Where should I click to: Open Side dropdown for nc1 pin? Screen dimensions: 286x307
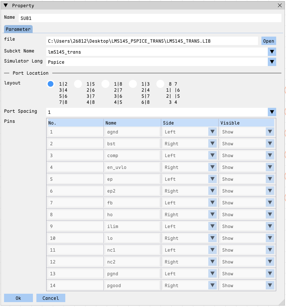pyautogui.click(x=212, y=250)
